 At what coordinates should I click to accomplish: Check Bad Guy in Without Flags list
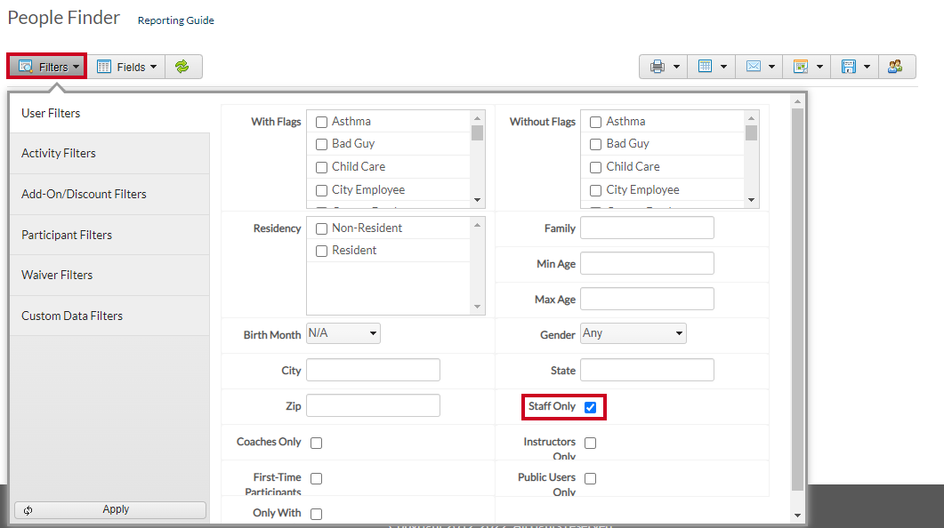(595, 144)
